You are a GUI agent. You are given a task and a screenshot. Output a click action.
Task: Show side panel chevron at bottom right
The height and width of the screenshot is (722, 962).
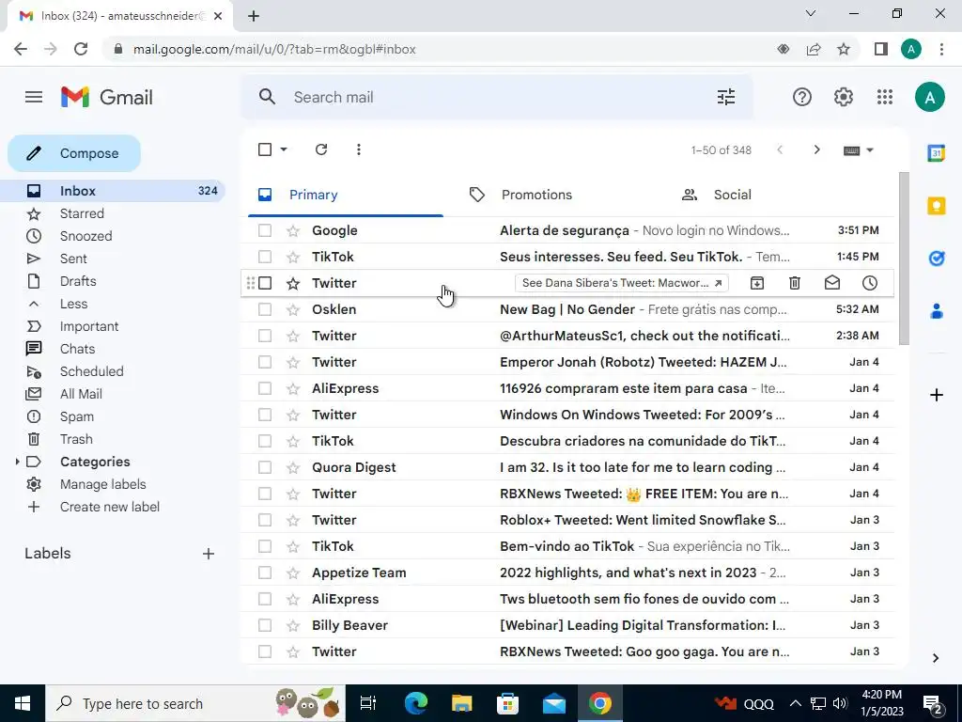click(936, 658)
